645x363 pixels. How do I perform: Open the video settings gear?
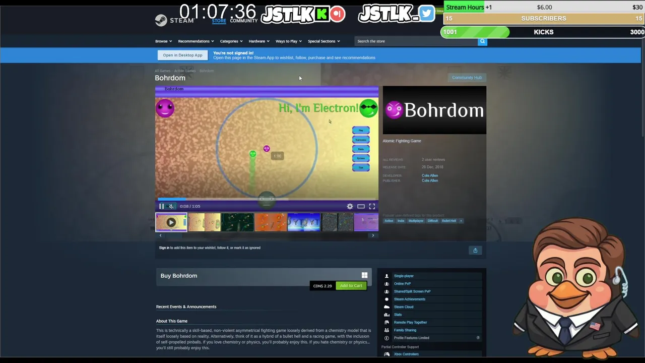(350, 206)
